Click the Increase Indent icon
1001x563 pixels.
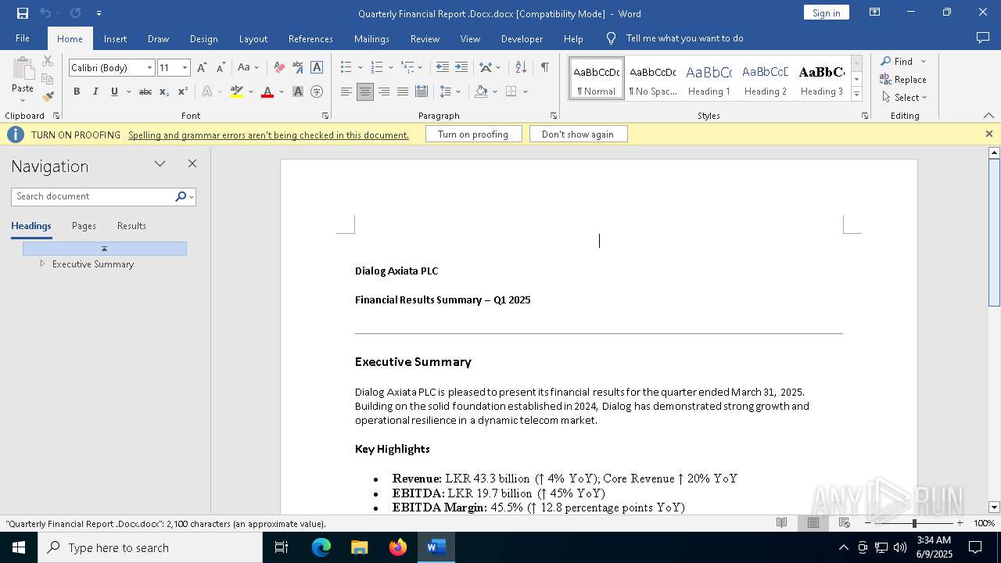click(461, 68)
